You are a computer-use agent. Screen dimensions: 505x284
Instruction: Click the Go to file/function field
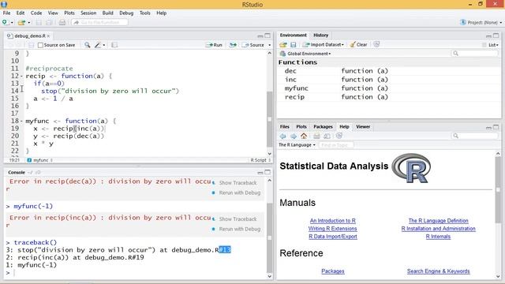click(x=99, y=23)
